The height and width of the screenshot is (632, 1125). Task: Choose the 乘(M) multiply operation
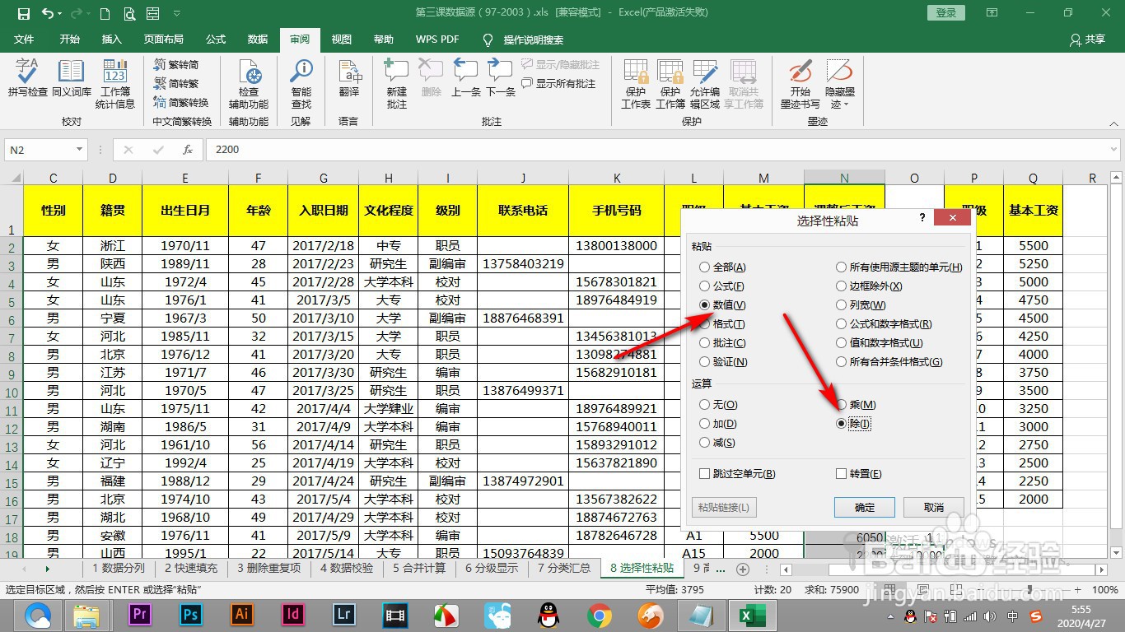856,404
